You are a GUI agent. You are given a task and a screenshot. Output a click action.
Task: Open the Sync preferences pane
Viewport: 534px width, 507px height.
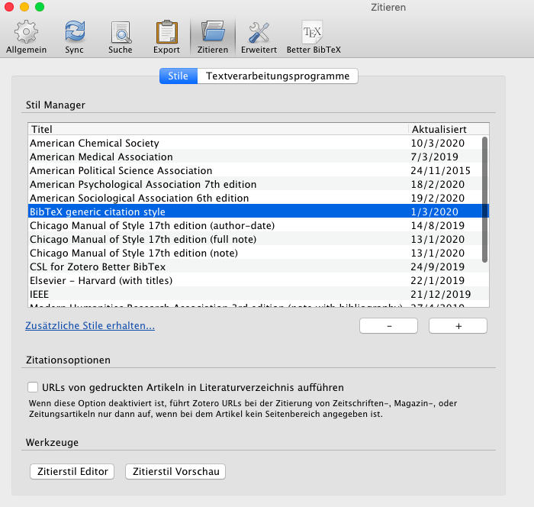click(75, 37)
